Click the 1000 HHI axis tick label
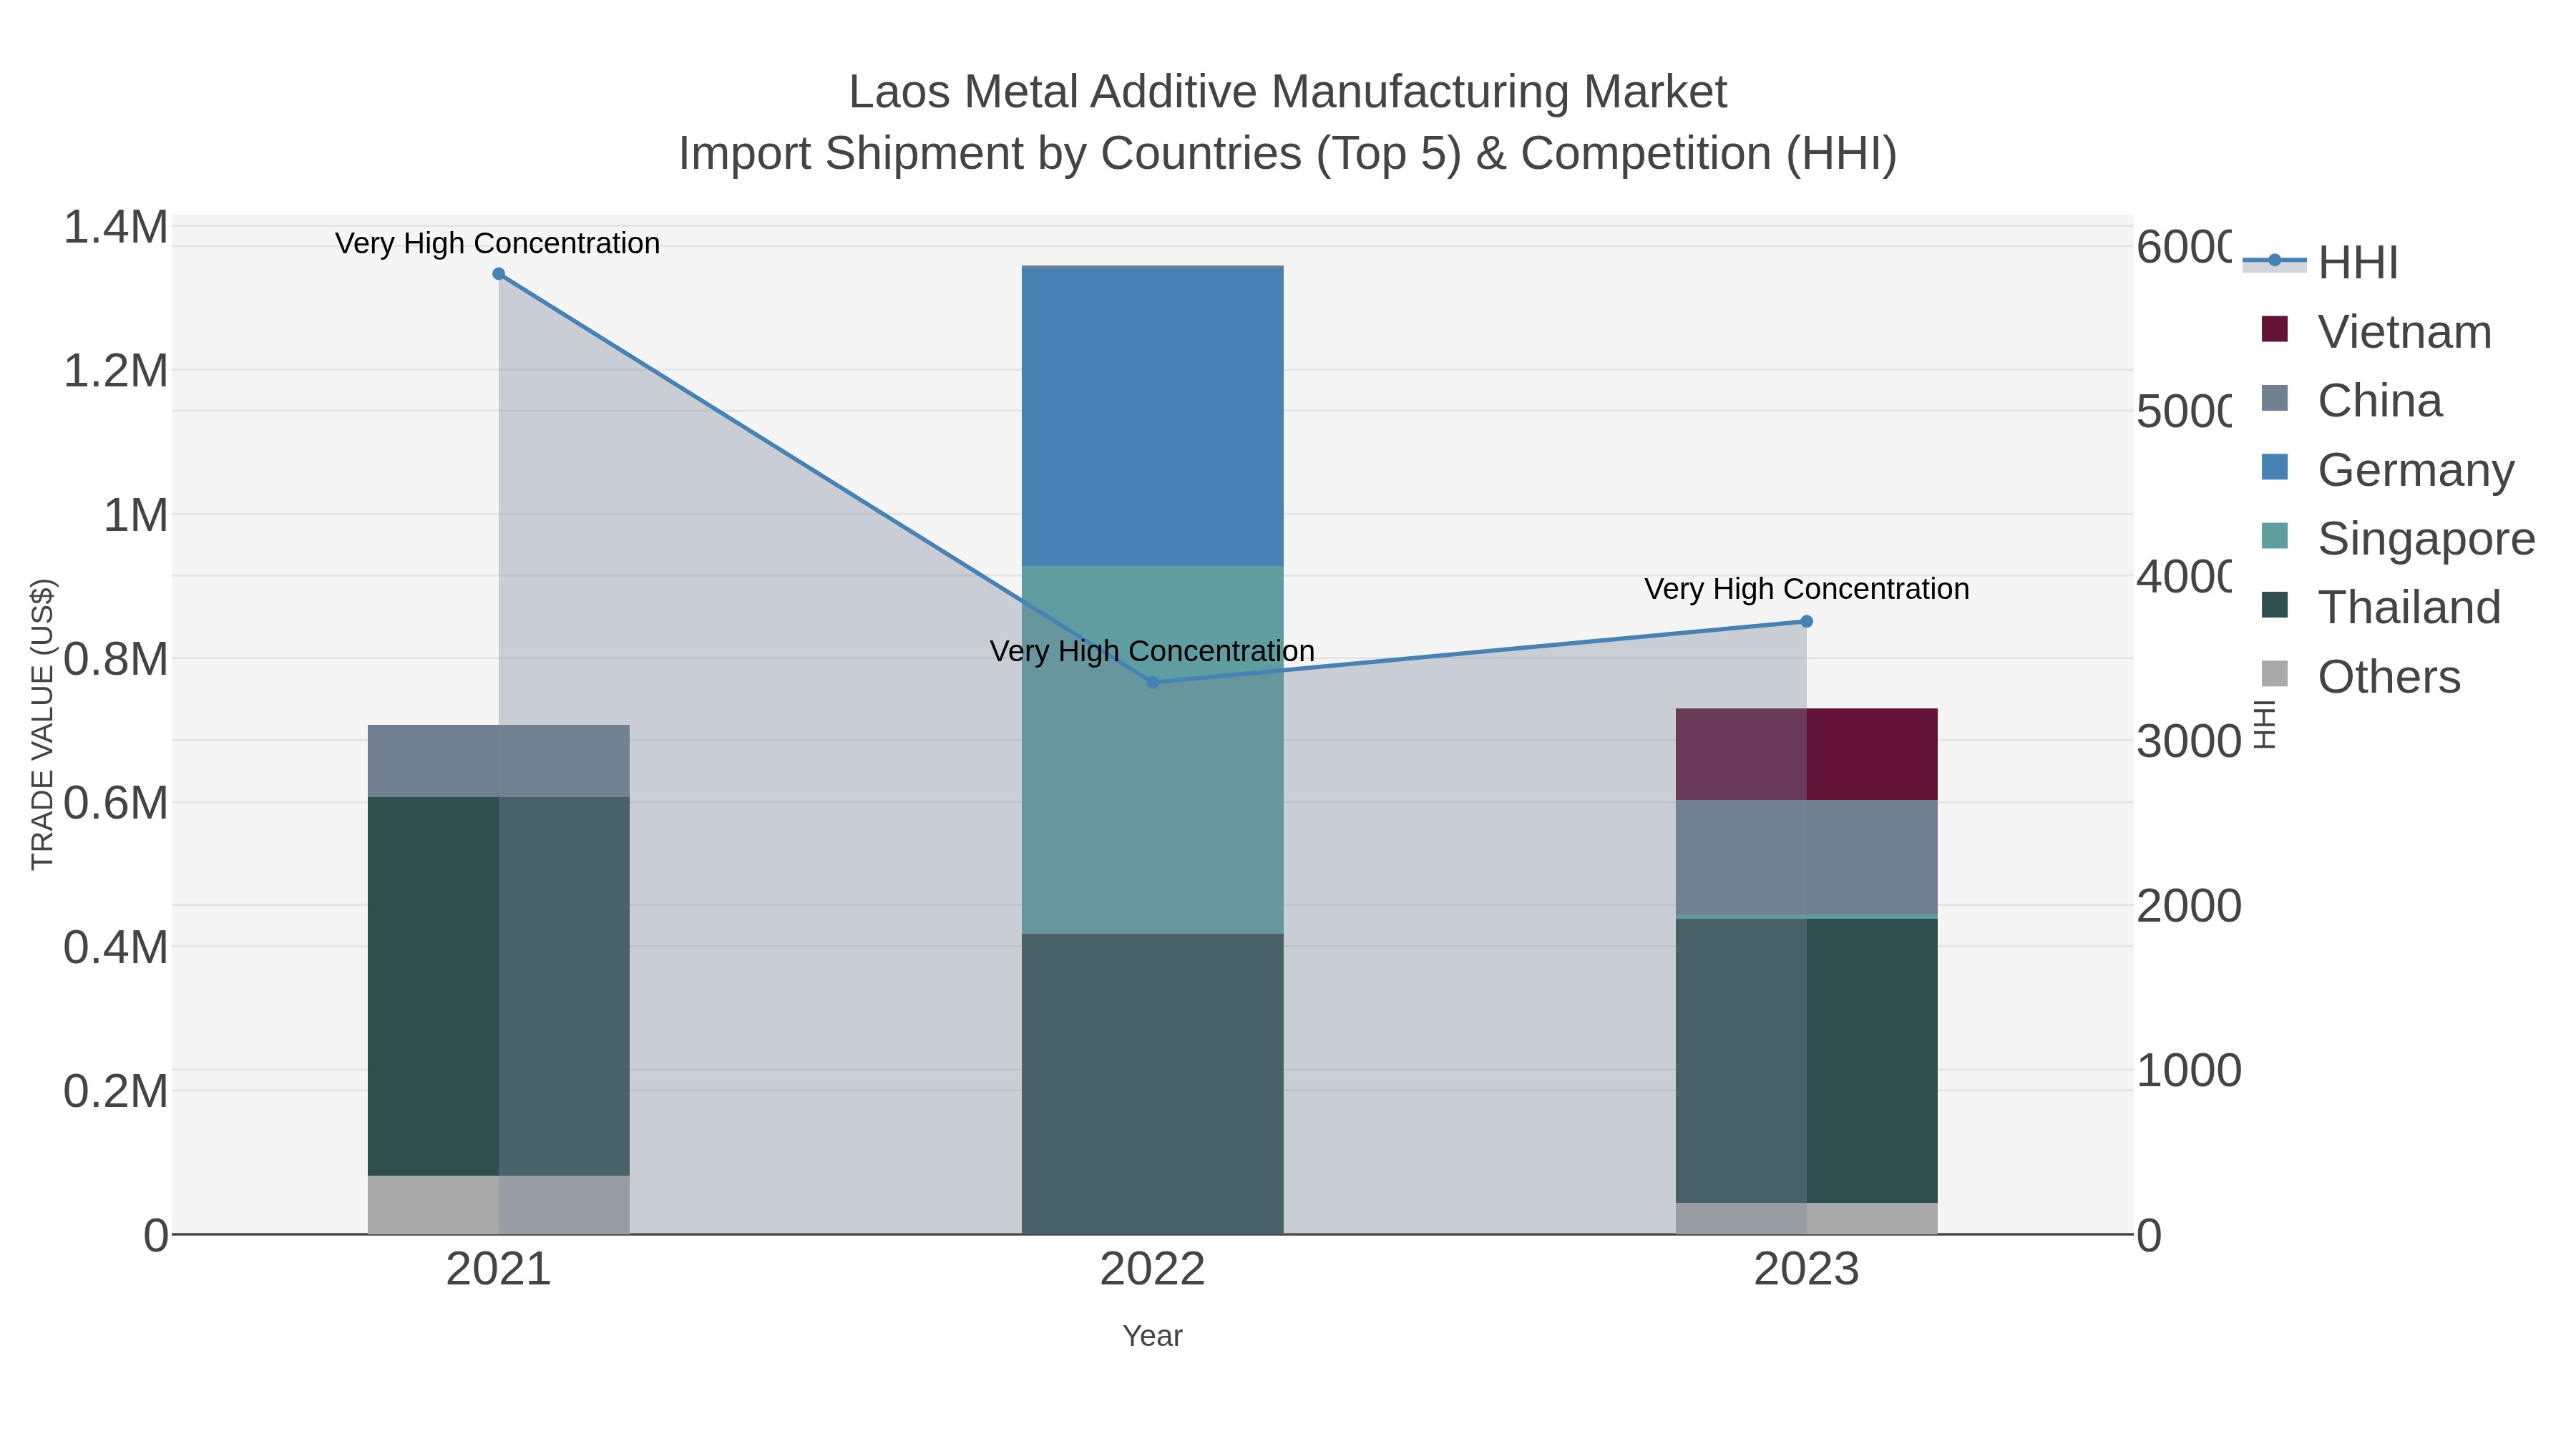 coord(2189,1071)
